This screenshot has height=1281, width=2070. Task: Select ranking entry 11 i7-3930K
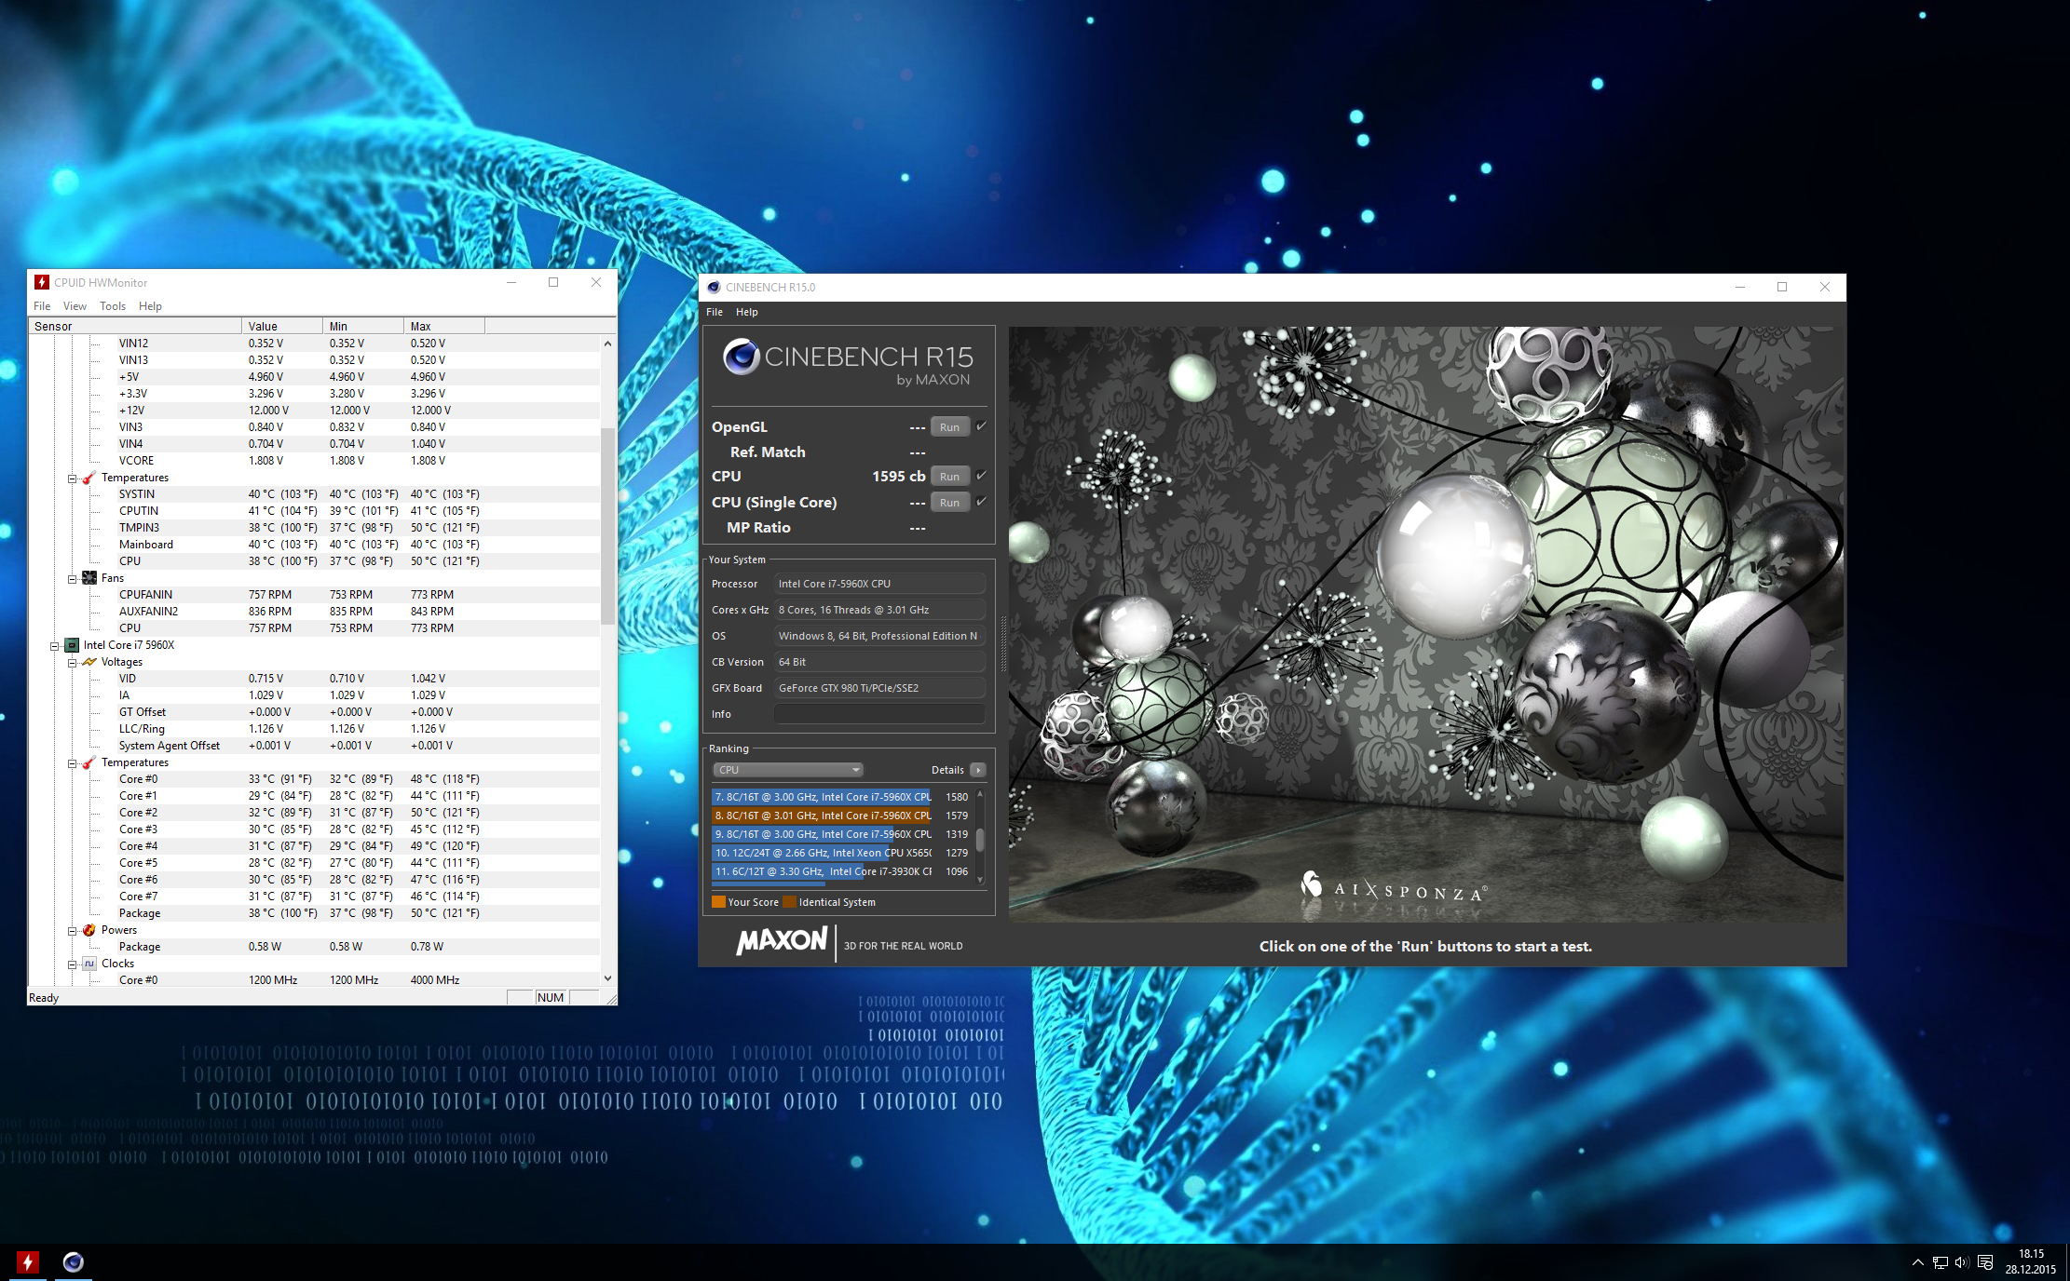coord(840,871)
